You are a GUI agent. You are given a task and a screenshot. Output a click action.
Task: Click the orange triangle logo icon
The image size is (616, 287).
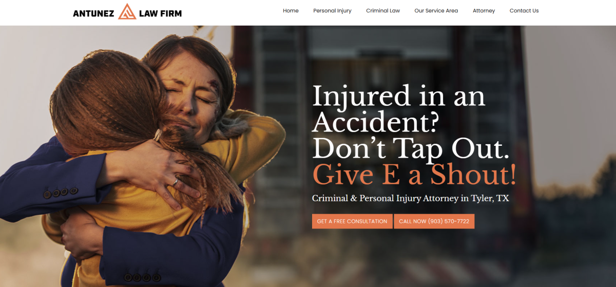(127, 11)
